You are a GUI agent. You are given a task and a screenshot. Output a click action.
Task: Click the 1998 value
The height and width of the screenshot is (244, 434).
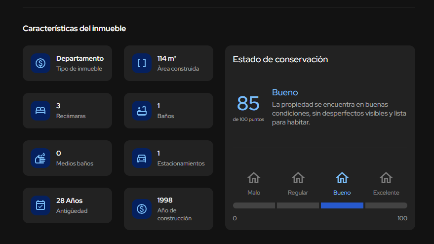165,200
